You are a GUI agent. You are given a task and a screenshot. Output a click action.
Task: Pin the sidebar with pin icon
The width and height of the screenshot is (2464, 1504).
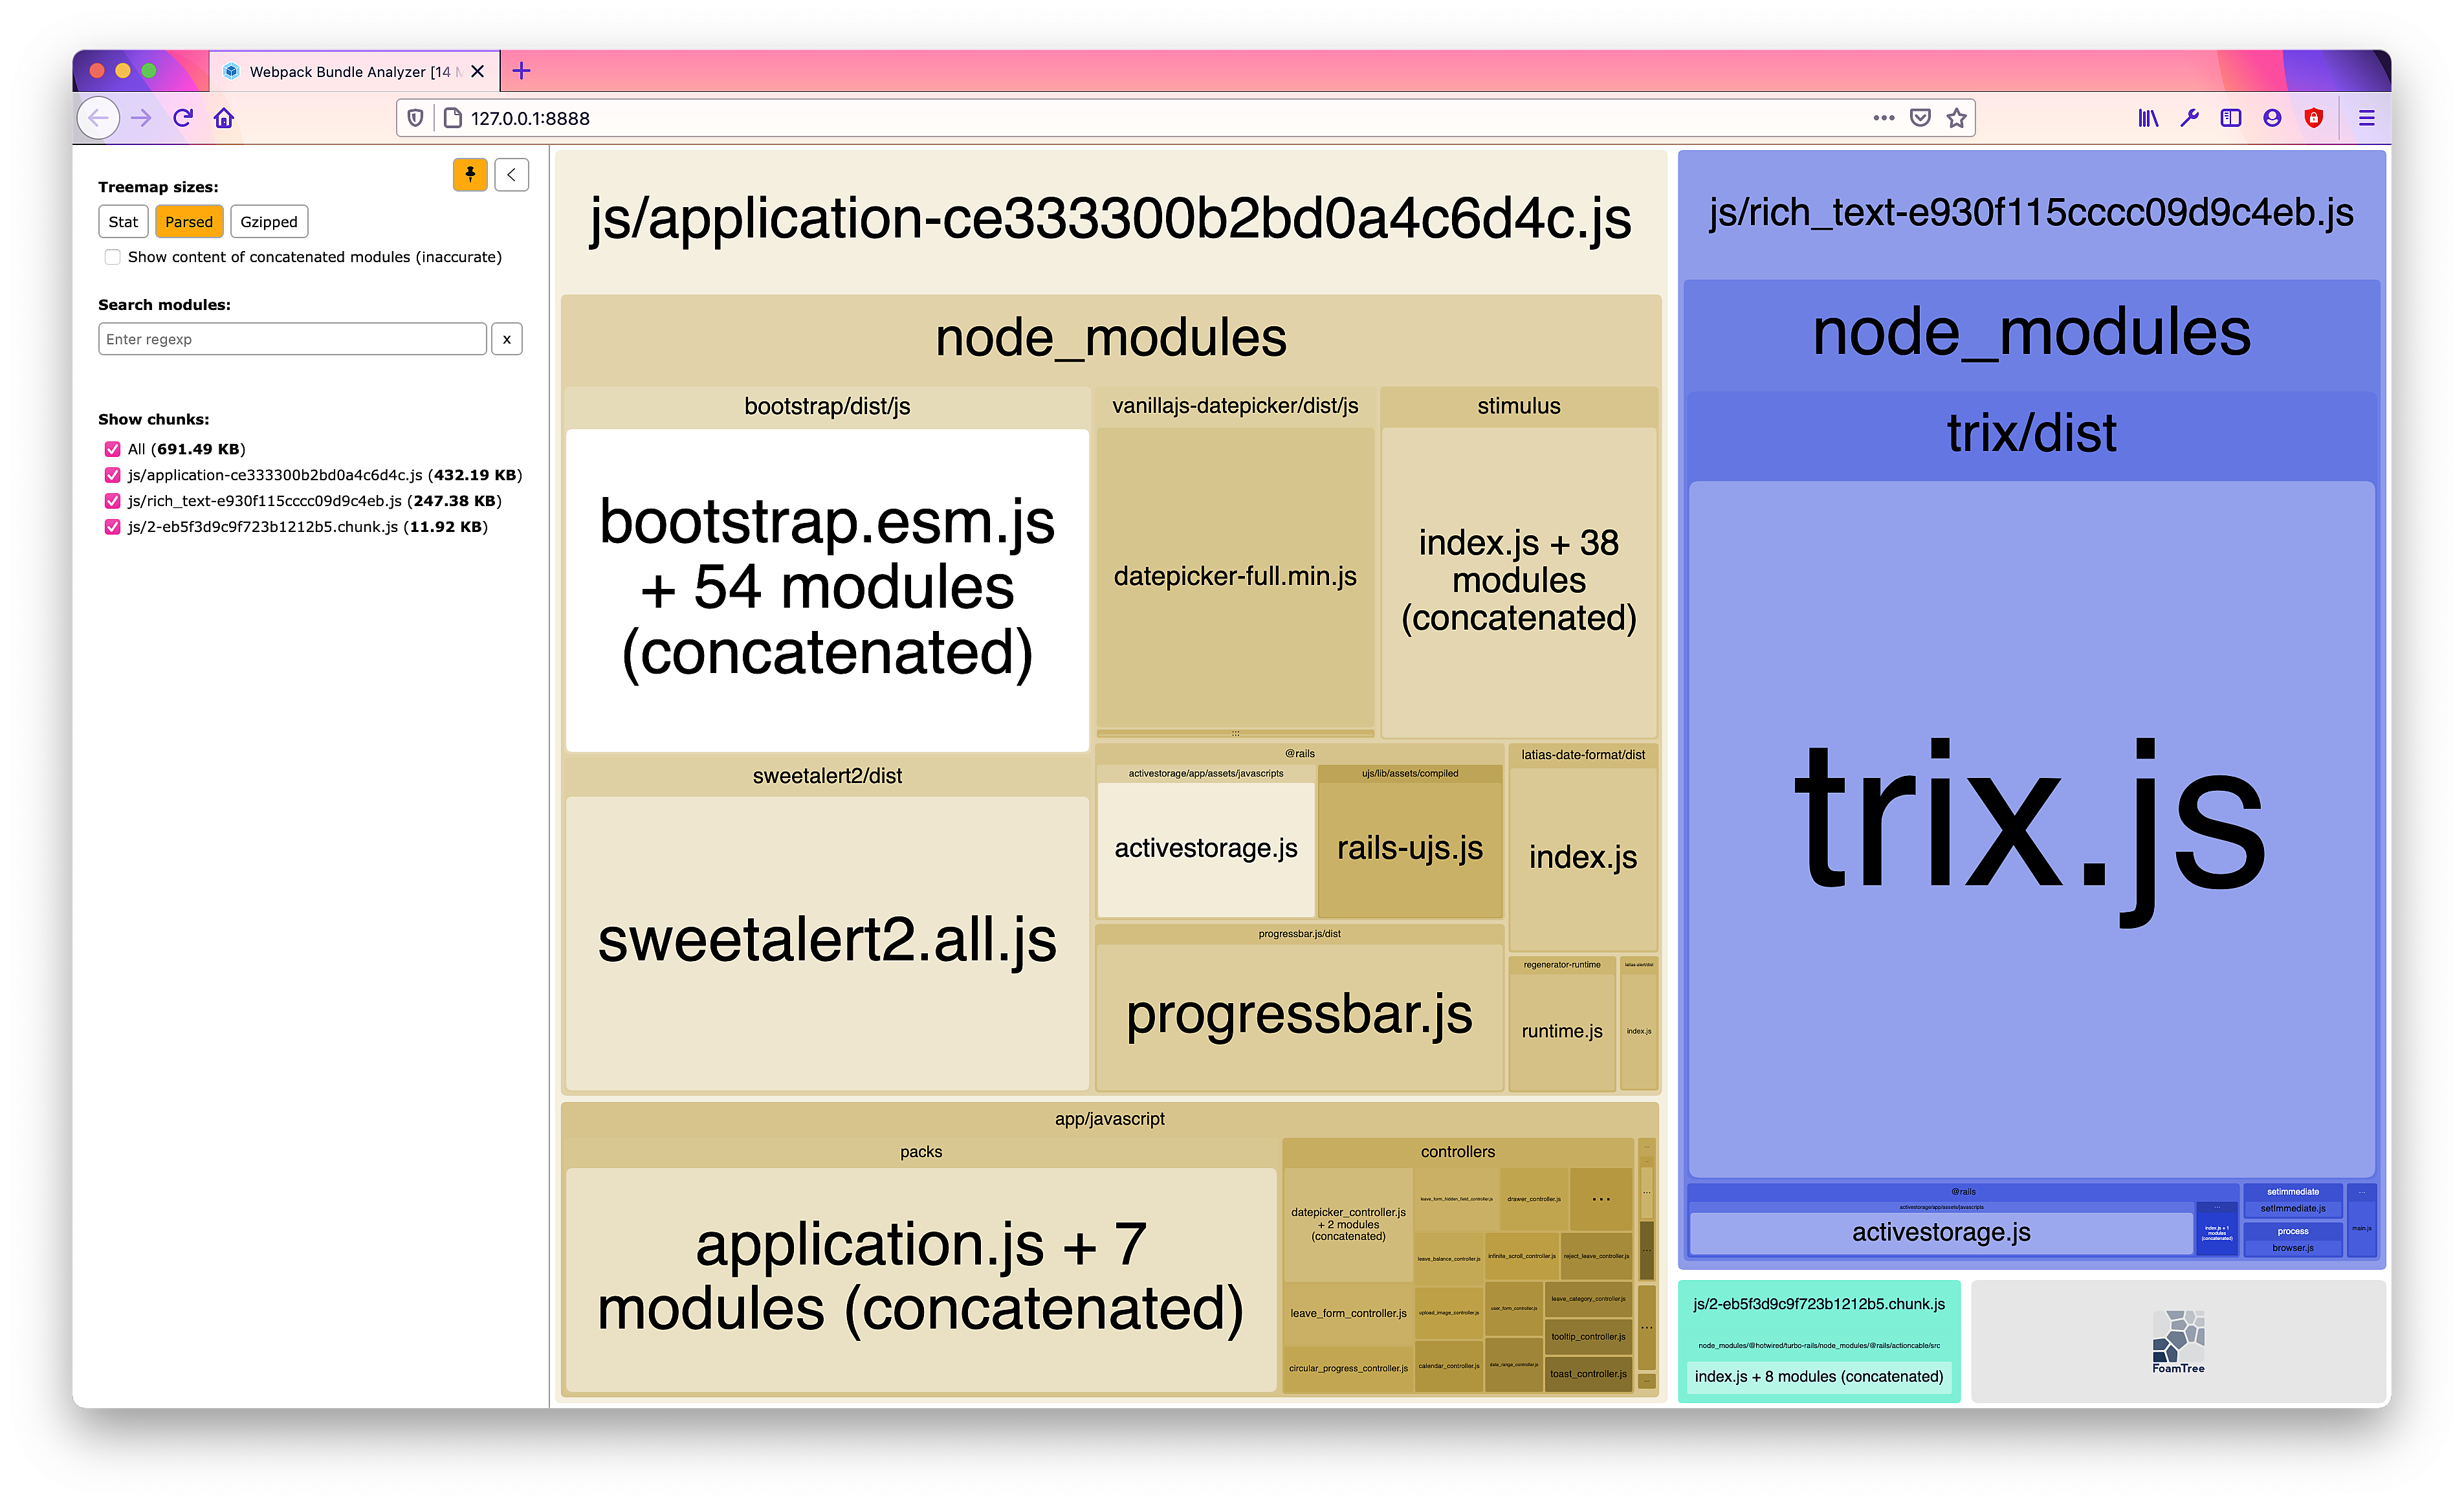pyautogui.click(x=470, y=175)
